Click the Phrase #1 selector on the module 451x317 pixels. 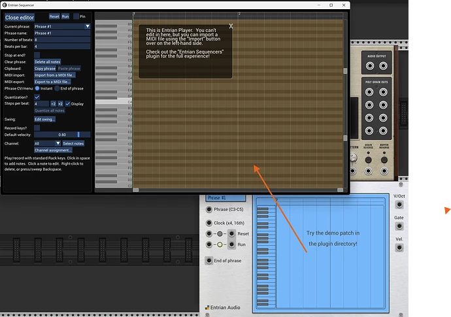point(225,198)
